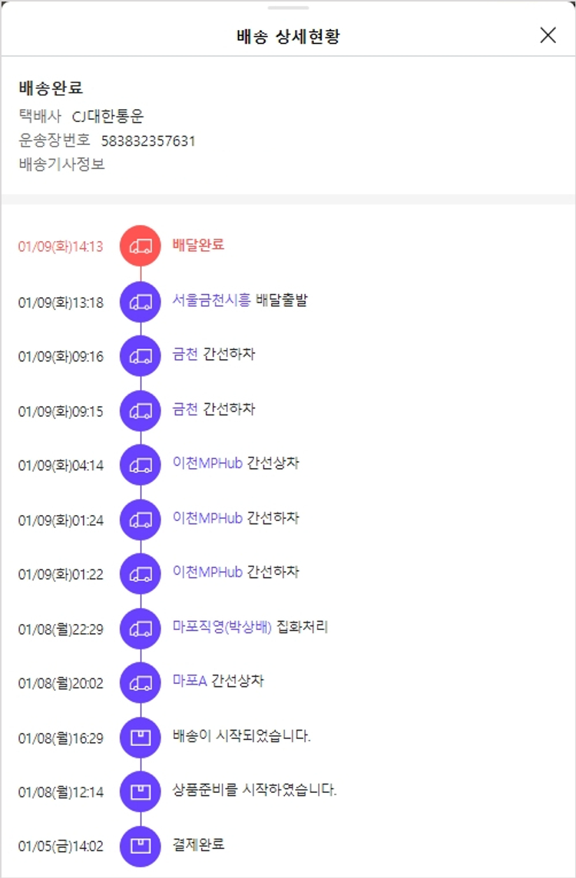
Task: Click truck icon for 마포A 간선상차
Action: tap(141, 682)
